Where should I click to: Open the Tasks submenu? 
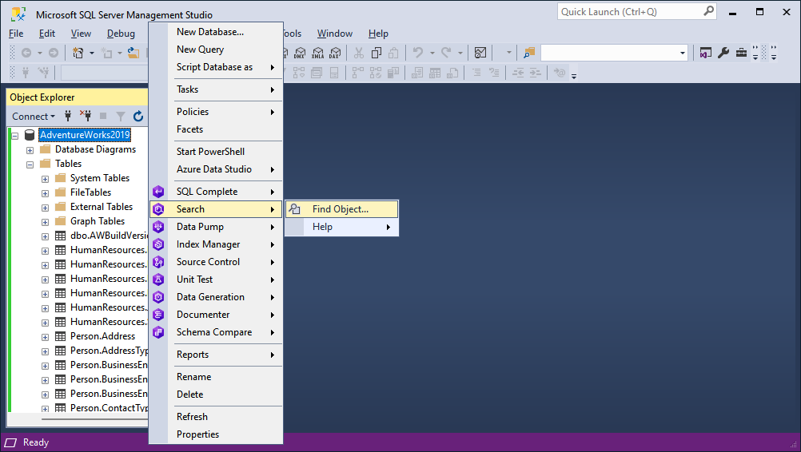point(216,89)
